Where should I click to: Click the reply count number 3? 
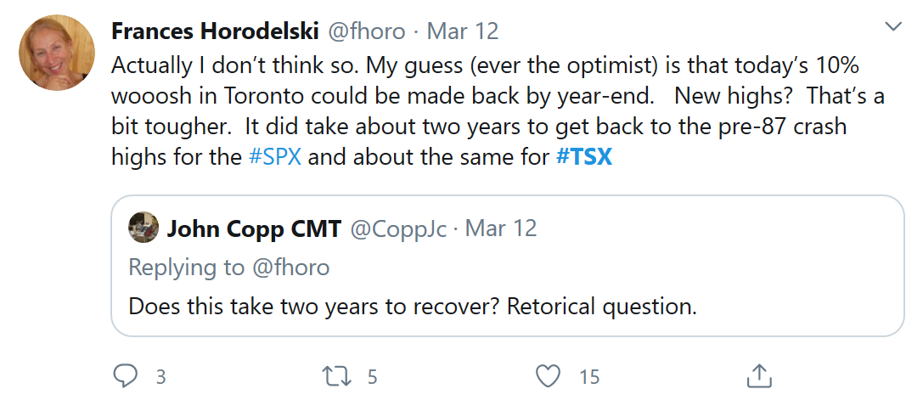[x=160, y=376]
